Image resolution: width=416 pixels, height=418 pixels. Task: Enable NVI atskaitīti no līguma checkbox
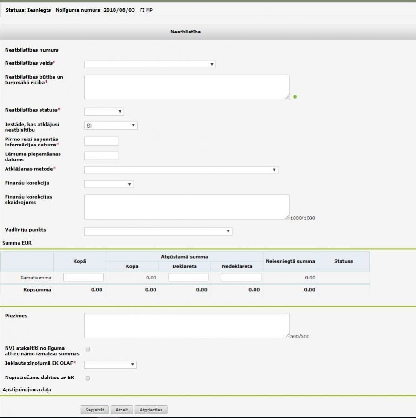click(x=87, y=349)
